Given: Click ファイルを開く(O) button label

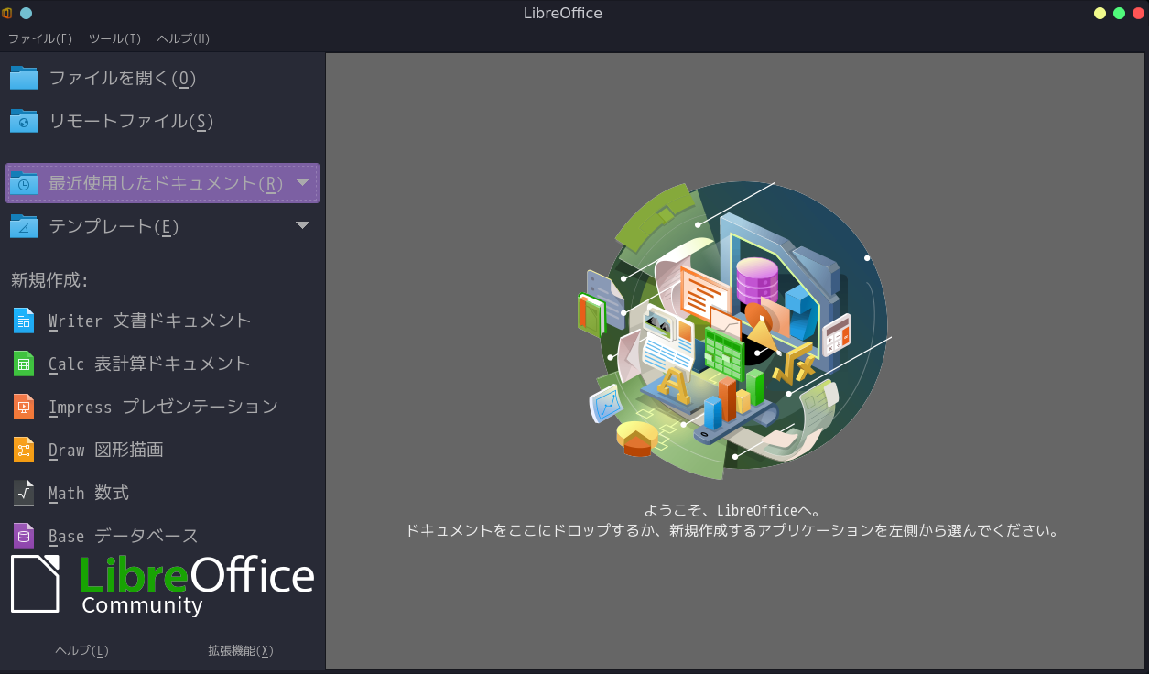Looking at the screenshot, I should [123, 78].
